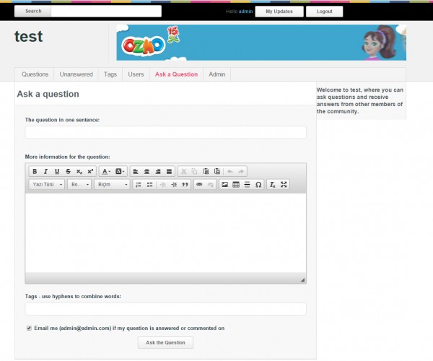Maximize the editor with the fullscreen icon
Viewport: 433px width, 361px height.
(284, 185)
